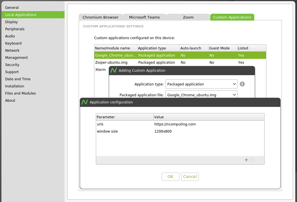Go to the Support section
The image size is (297, 202).
pos(33,72)
